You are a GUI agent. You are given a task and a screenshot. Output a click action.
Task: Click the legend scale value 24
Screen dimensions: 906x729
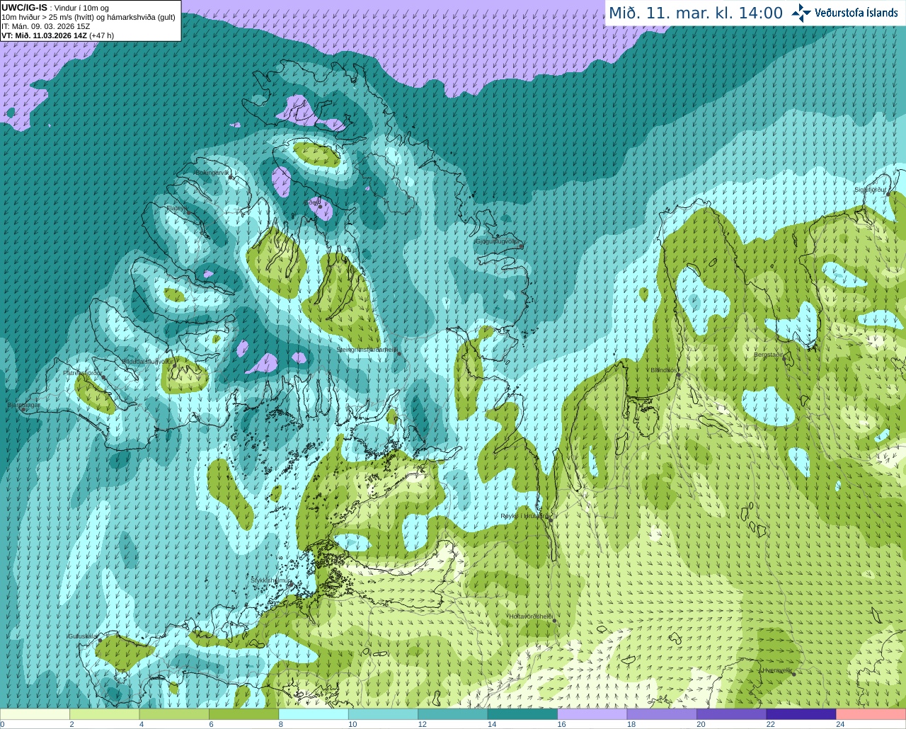pyautogui.click(x=840, y=724)
